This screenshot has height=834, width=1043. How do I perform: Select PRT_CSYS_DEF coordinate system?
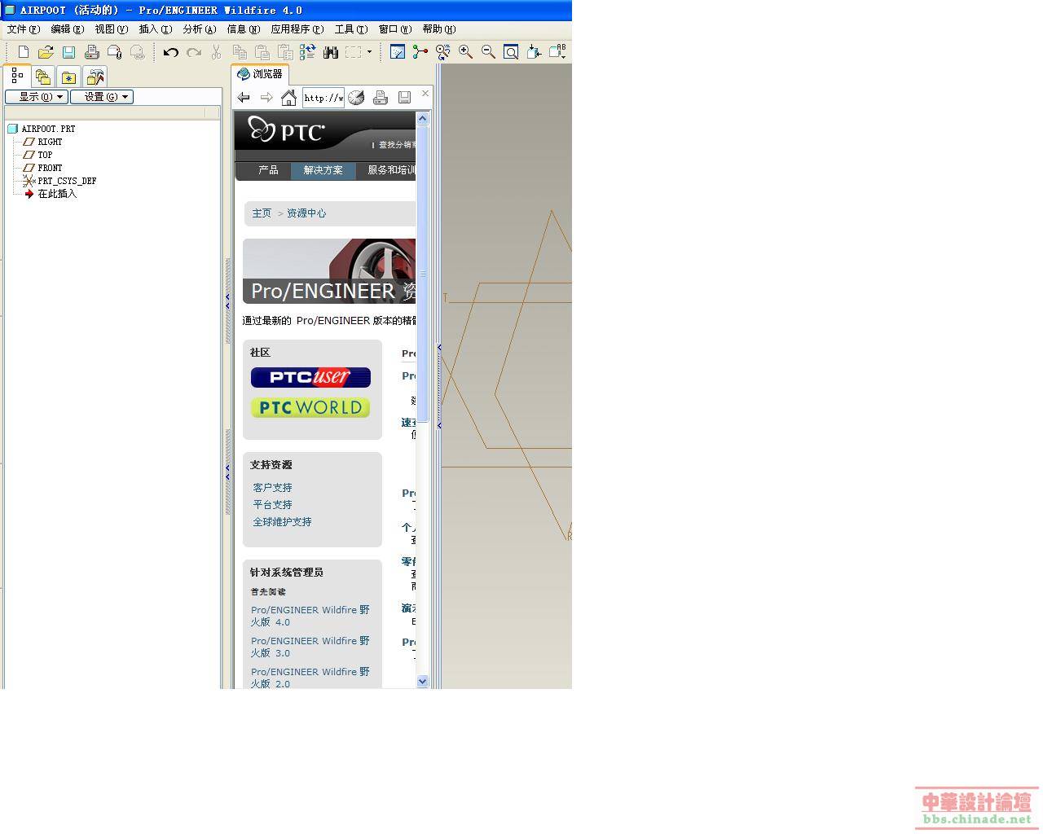pos(59,181)
